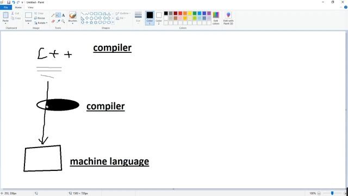Choose the Pentagon shape
Viewport: 348px width, 196px height.
91,18
